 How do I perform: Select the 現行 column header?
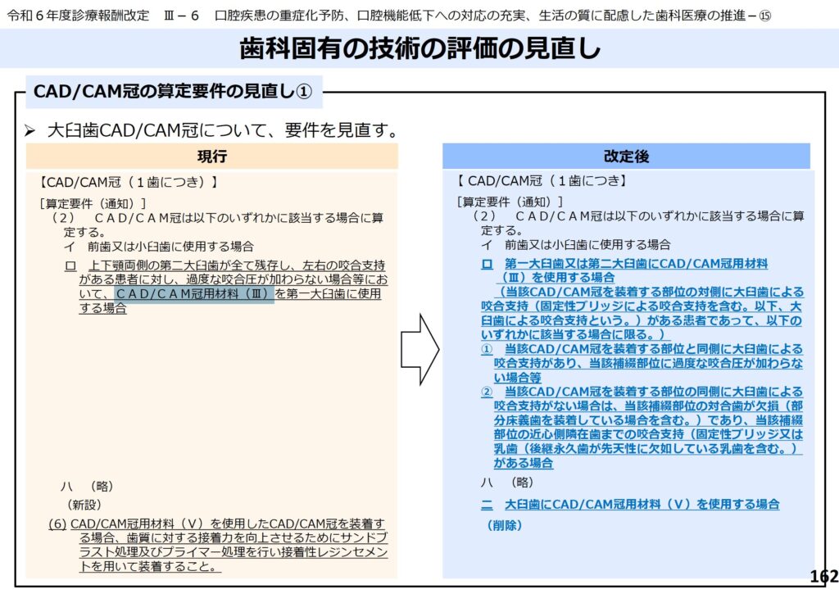[211, 156]
